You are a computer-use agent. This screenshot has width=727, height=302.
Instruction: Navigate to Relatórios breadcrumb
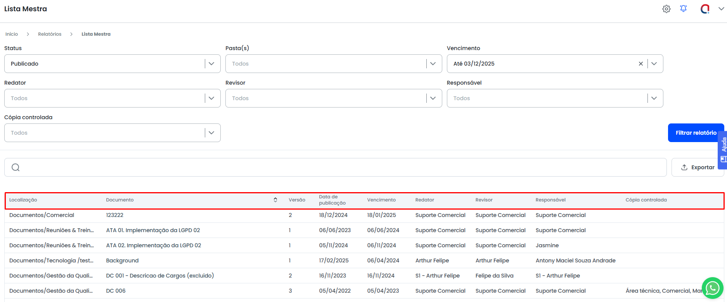tap(50, 34)
